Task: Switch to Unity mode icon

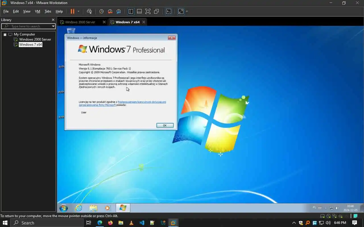Action: pyautogui.click(x=156, y=11)
